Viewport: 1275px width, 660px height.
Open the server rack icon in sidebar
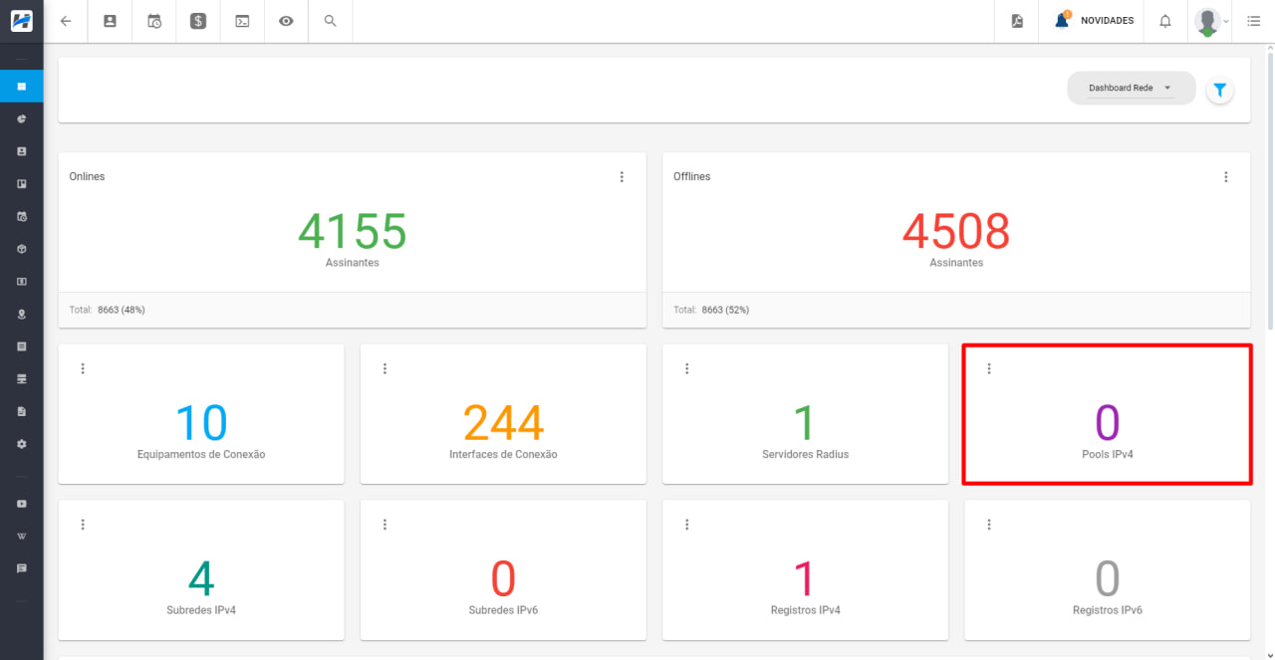(22, 379)
